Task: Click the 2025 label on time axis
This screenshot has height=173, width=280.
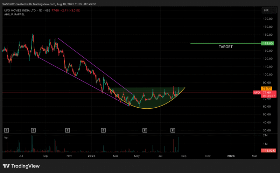Action: click(x=92, y=156)
